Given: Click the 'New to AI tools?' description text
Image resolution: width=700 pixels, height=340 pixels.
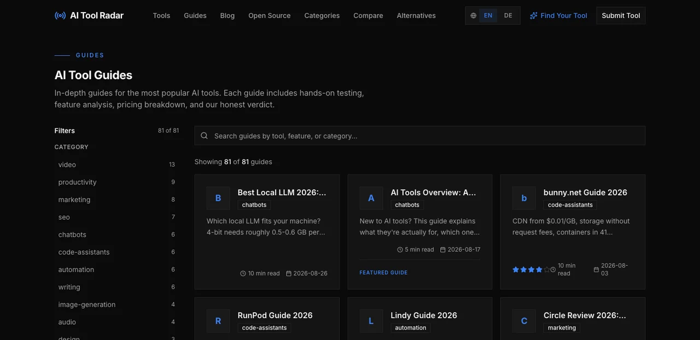Looking at the screenshot, I should click(419, 226).
